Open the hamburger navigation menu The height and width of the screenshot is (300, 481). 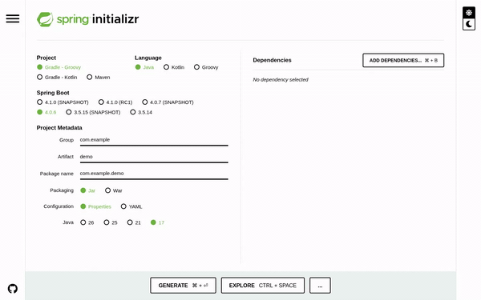click(x=13, y=18)
